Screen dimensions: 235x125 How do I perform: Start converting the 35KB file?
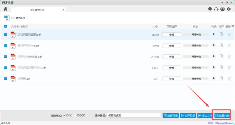[214, 78]
